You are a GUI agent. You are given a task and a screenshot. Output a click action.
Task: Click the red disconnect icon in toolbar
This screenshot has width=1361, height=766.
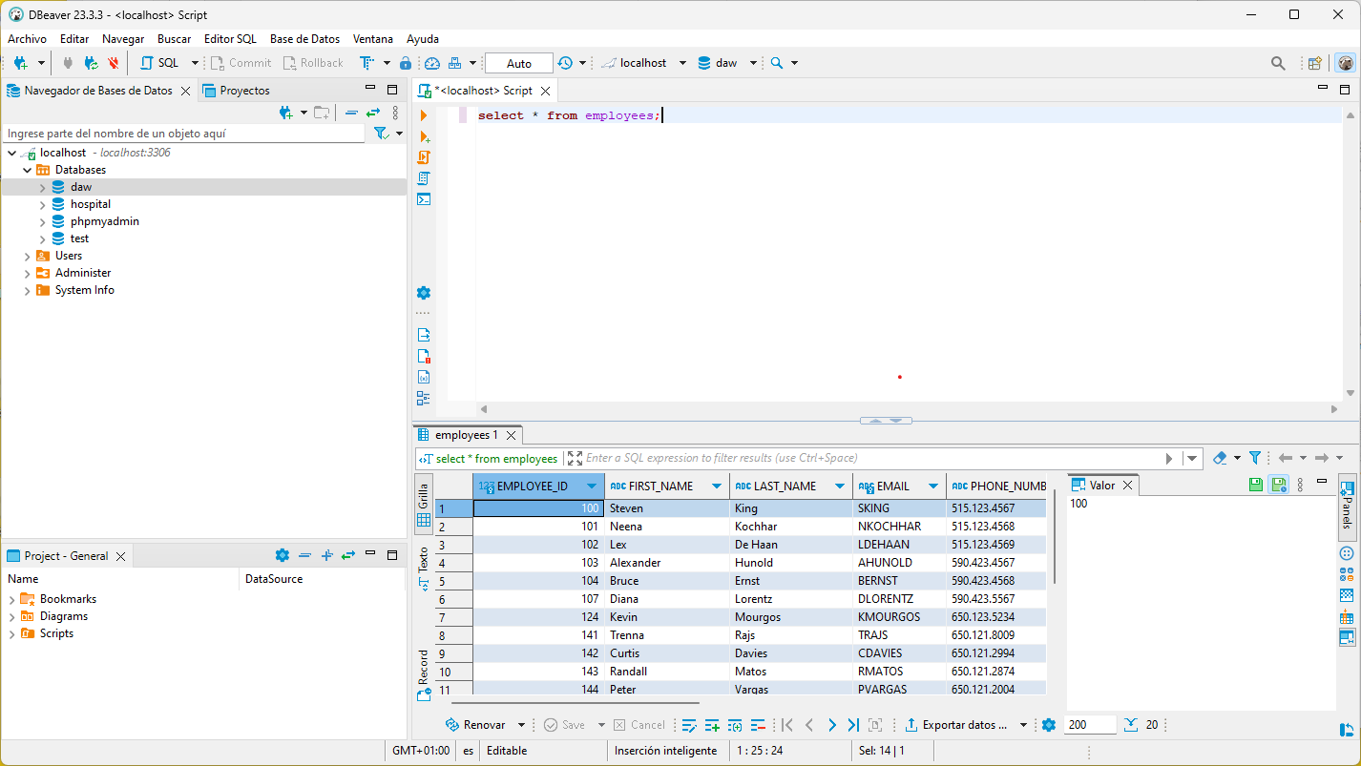pyautogui.click(x=114, y=63)
